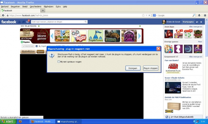Open the City Girl game icon

(129, 36)
